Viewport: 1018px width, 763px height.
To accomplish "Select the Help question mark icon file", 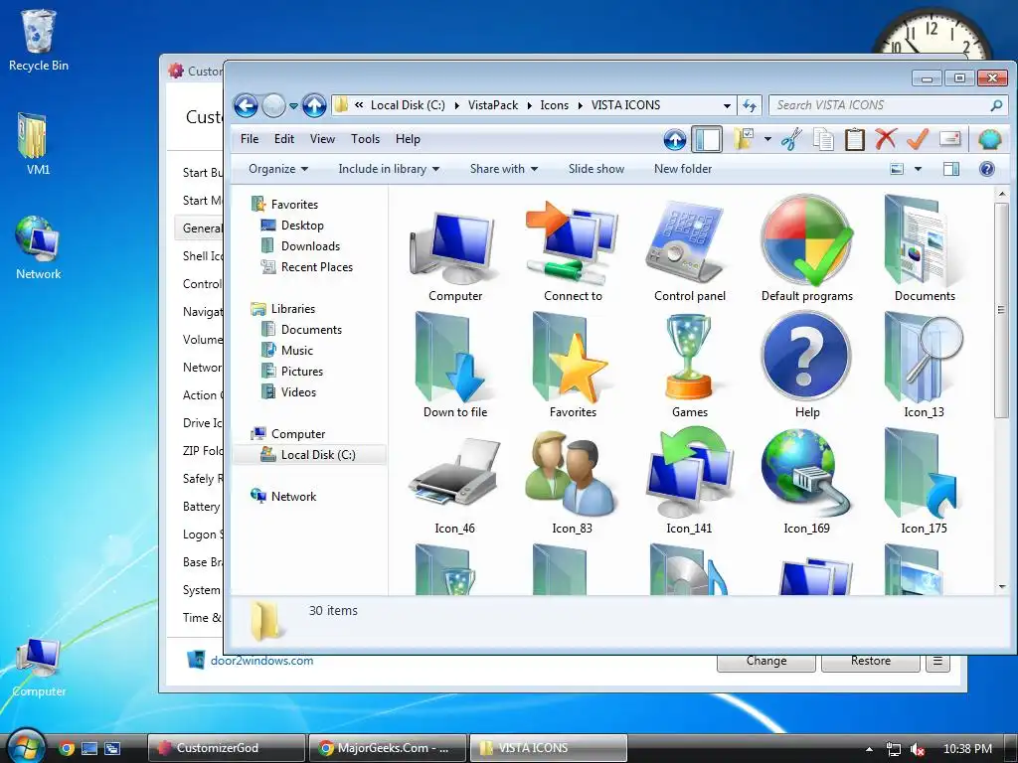I will click(807, 366).
